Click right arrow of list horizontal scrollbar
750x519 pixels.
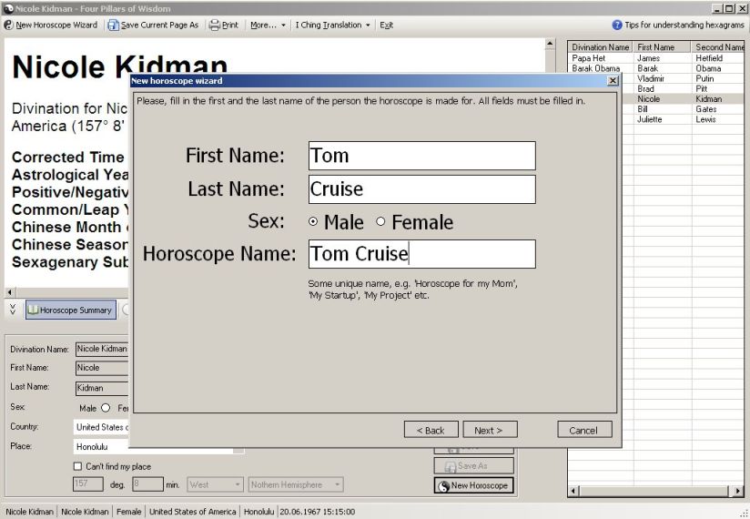[738, 491]
